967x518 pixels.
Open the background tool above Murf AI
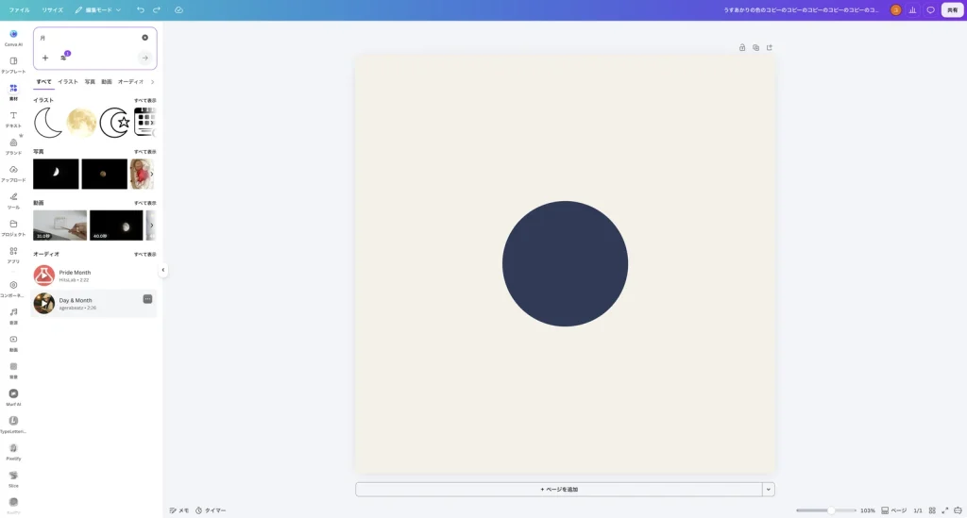tap(13, 369)
